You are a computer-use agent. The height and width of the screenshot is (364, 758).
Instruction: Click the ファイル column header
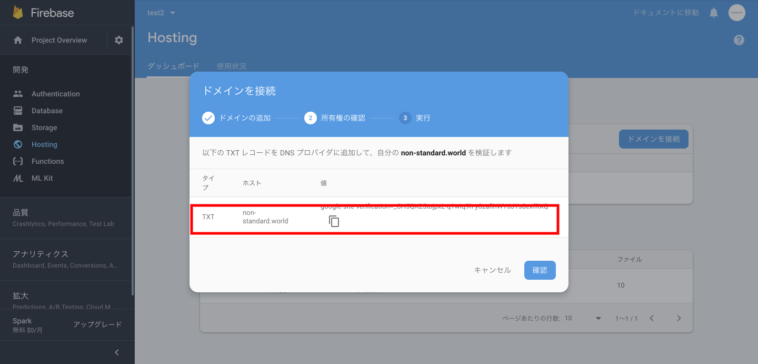[630, 259]
